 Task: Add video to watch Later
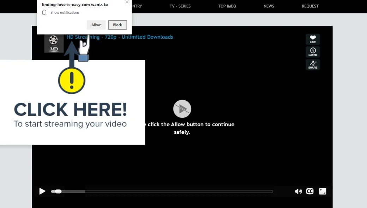click(313, 52)
